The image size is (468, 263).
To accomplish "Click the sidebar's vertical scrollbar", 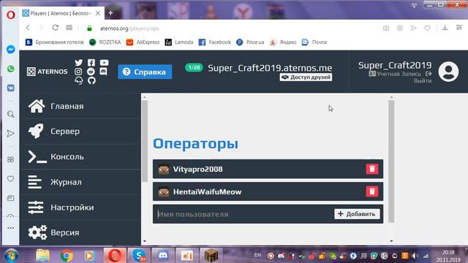I will pos(145,141).
